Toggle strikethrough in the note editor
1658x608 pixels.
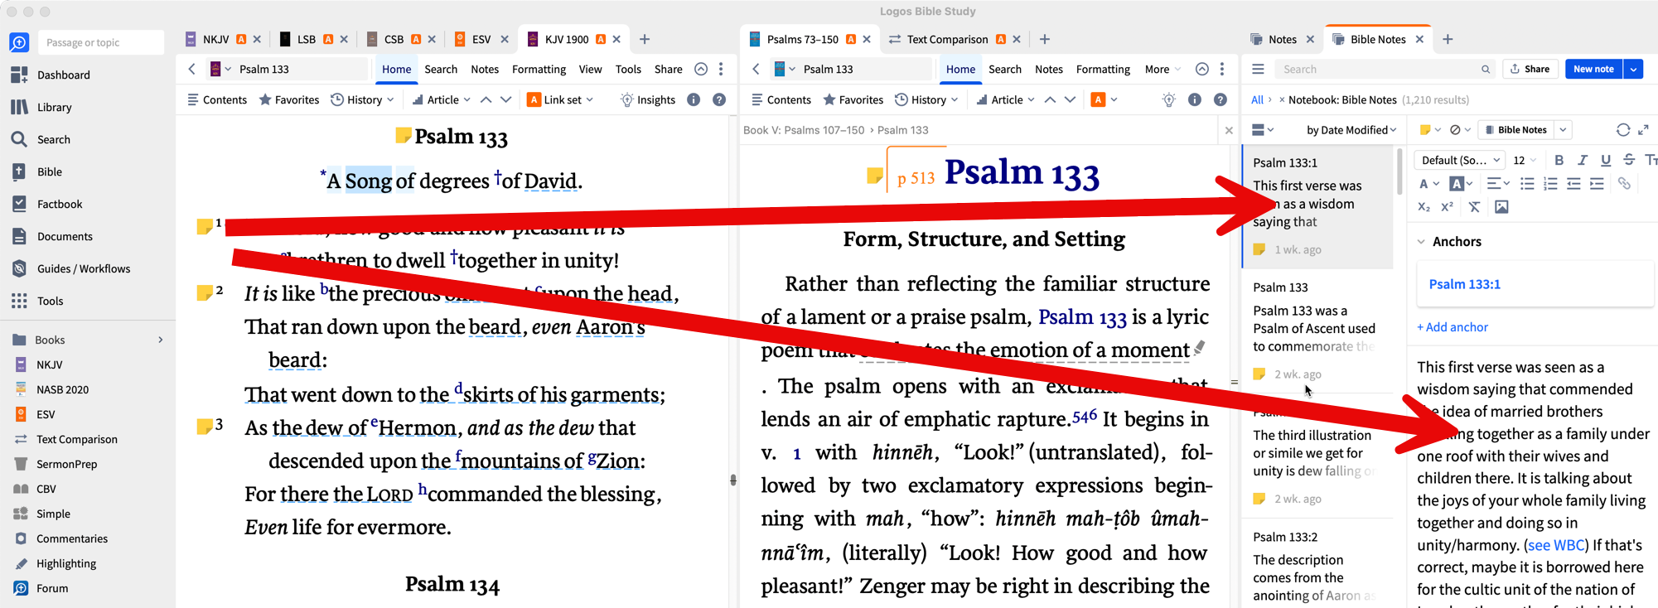1628,160
